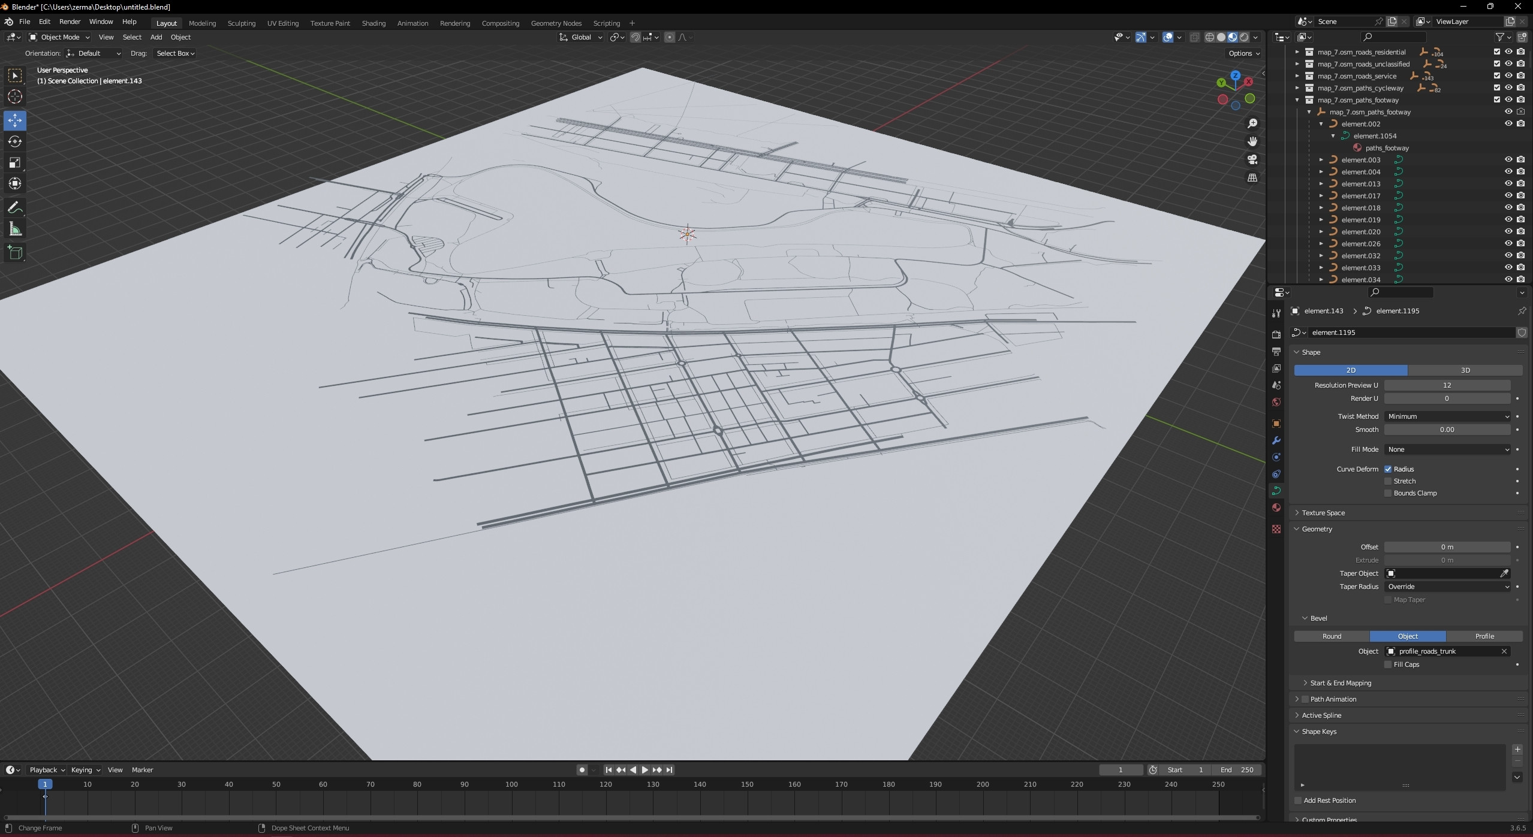Select the Measure tool

pyautogui.click(x=15, y=229)
